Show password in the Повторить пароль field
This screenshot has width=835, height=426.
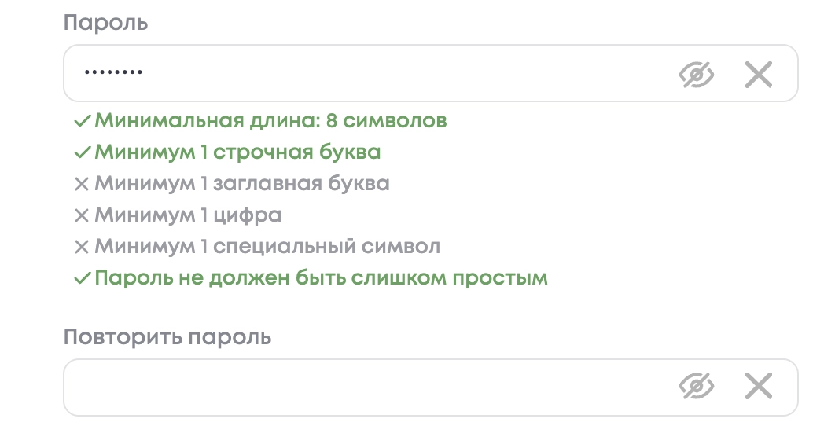(x=696, y=387)
